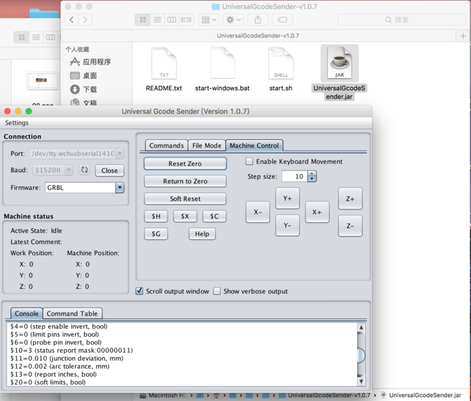The height and width of the screenshot is (401, 471).
Task: Open the Finder arrange-by grouping dropdown
Action: pos(209,20)
